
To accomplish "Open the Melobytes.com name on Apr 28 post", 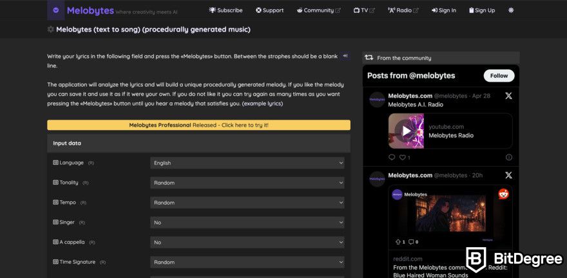I will click(x=410, y=96).
